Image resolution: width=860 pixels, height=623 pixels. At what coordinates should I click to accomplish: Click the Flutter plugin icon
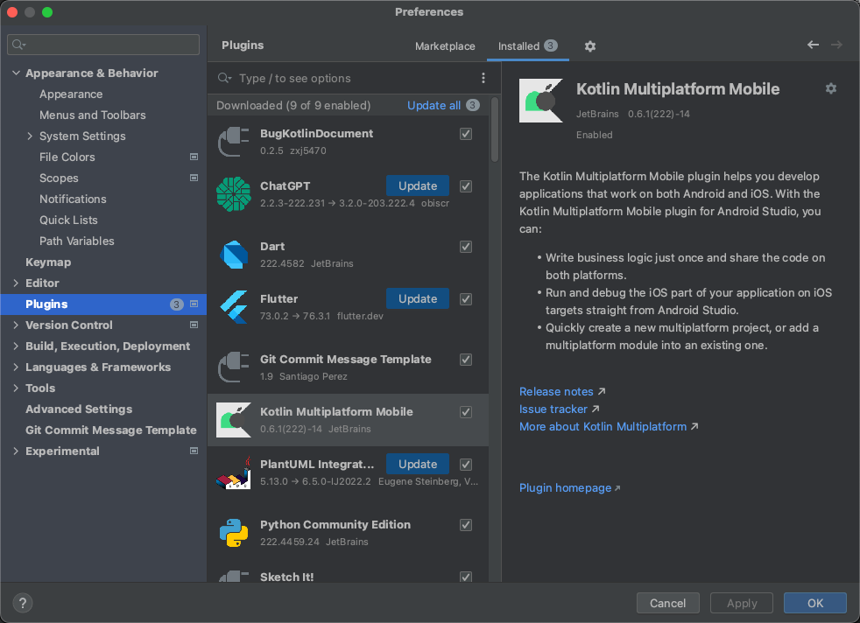tap(234, 307)
